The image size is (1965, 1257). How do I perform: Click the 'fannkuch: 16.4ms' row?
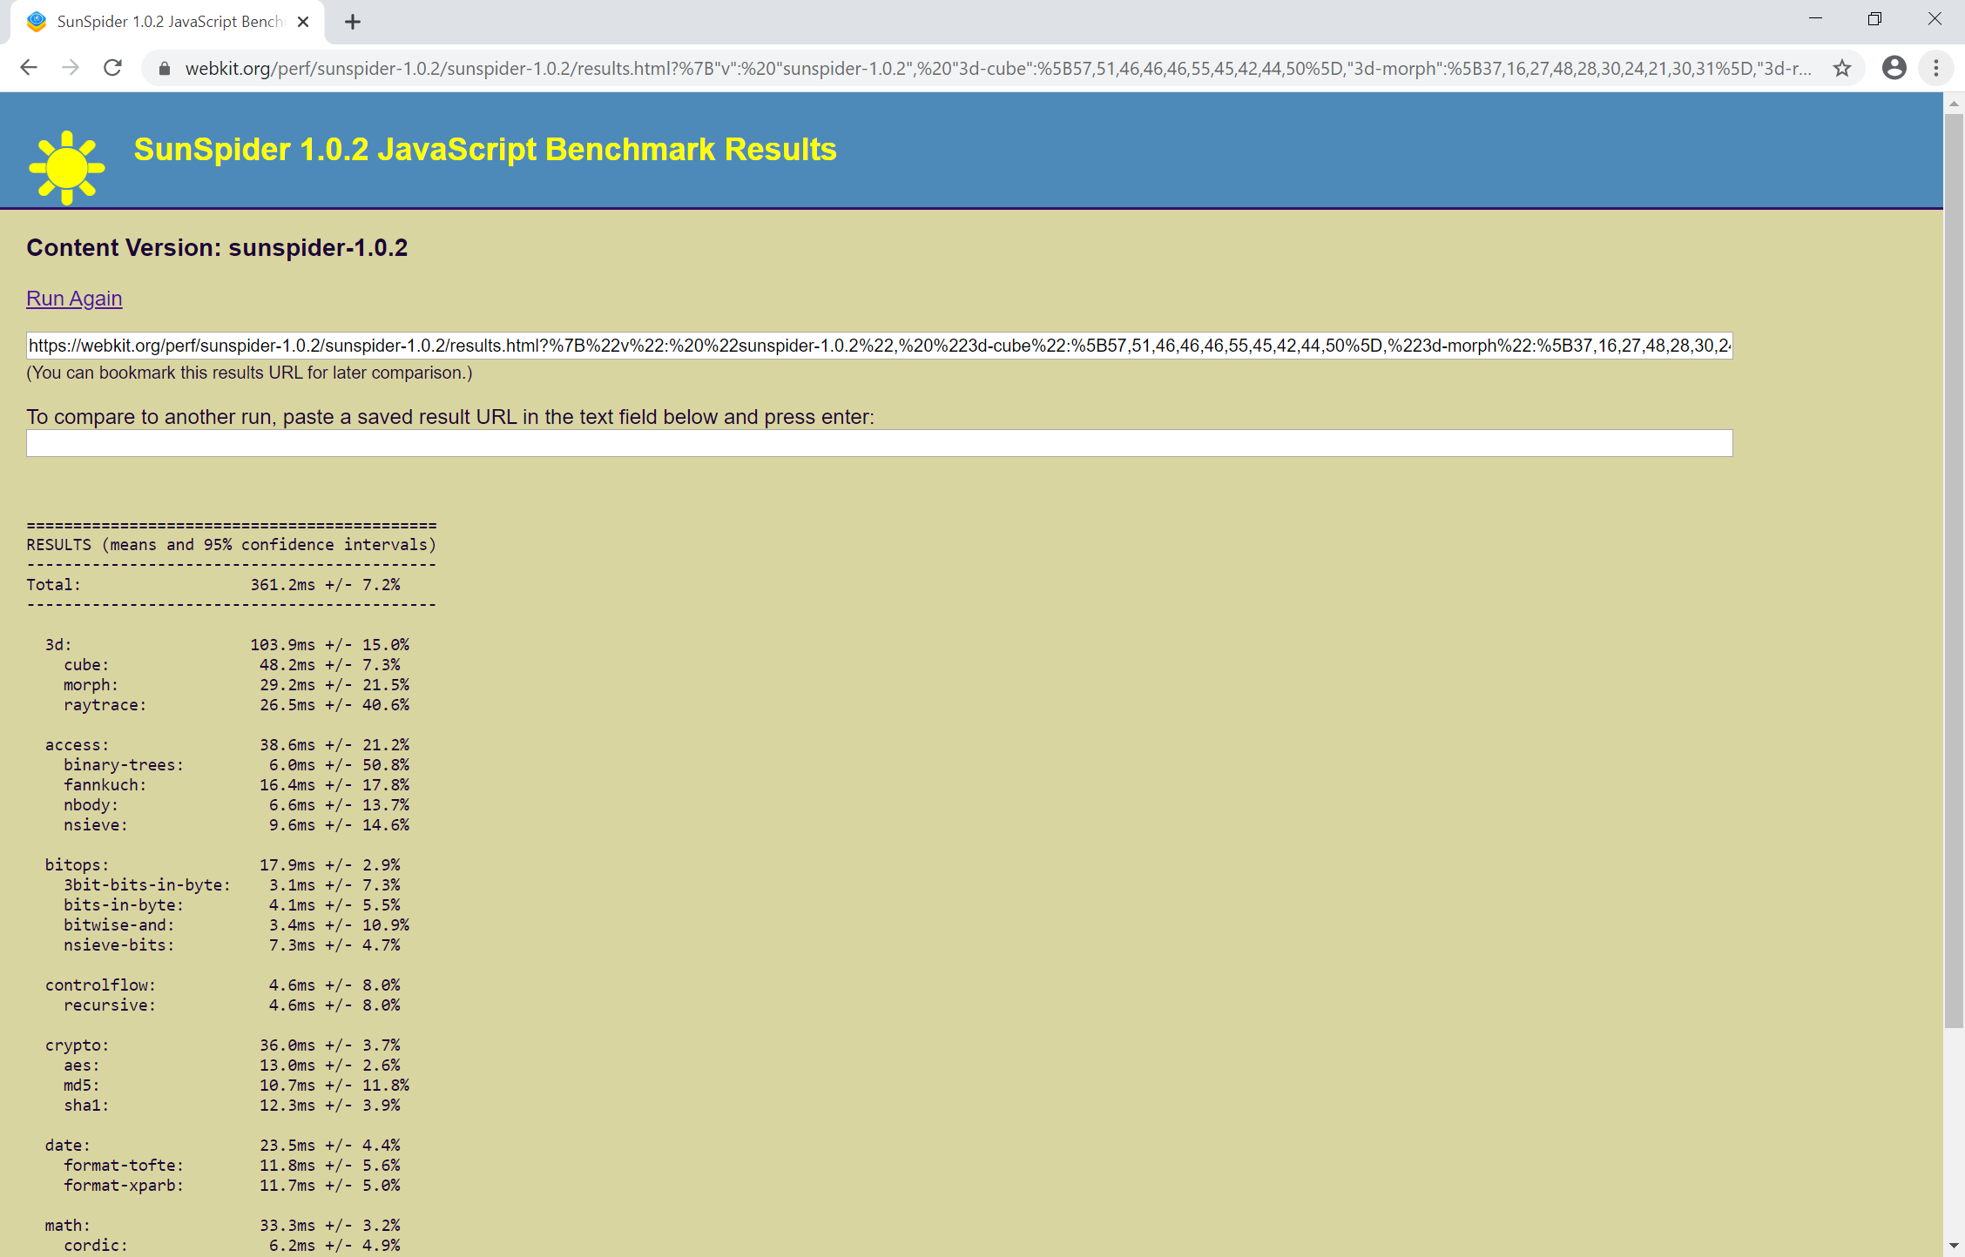pyautogui.click(x=236, y=785)
